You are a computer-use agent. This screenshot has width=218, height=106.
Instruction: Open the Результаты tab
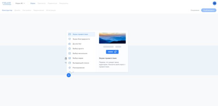64,3
